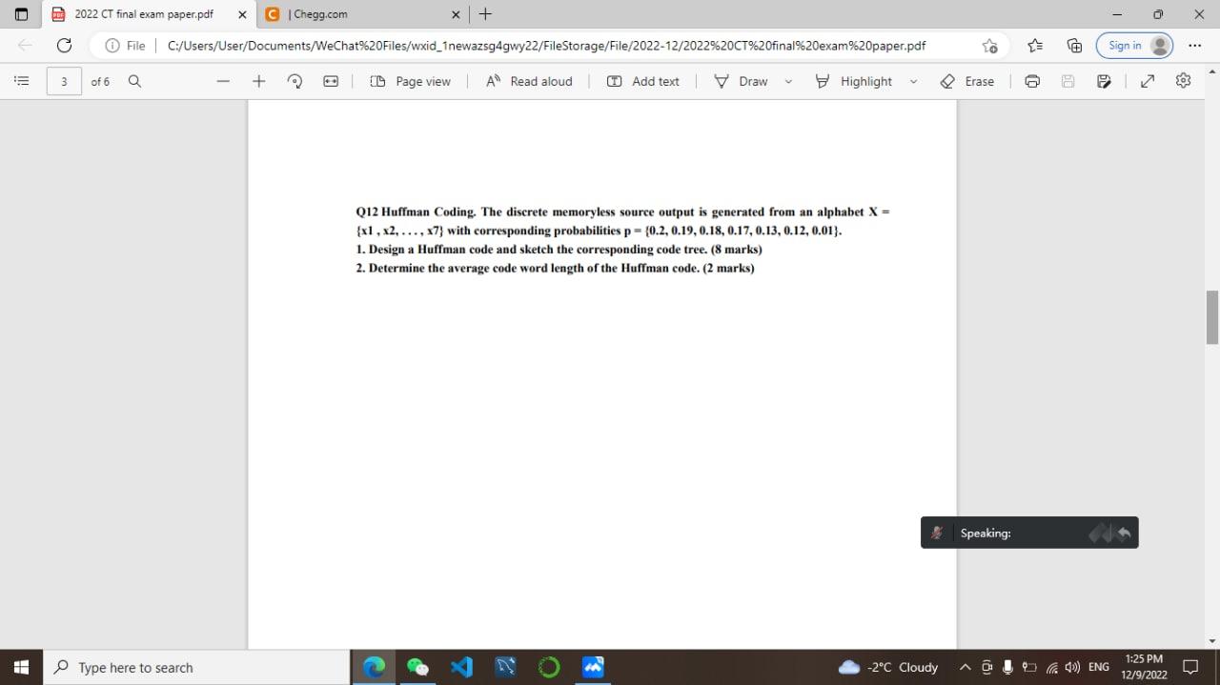Show hidden system tray icons
1220x685 pixels.
click(x=965, y=667)
